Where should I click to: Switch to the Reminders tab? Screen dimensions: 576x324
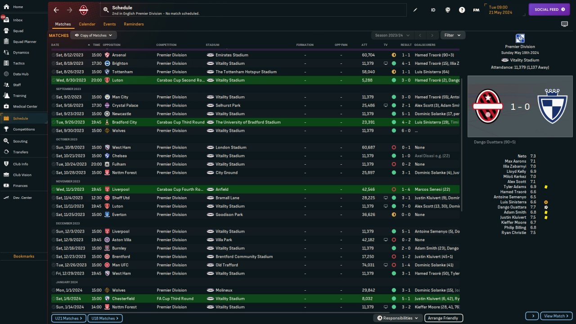(x=134, y=24)
